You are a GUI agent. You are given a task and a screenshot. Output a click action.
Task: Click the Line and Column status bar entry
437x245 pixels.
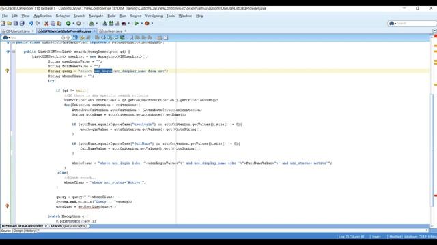[351, 237]
